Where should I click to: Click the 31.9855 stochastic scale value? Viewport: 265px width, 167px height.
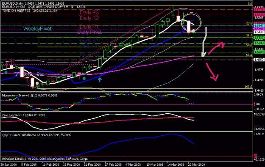click(259, 129)
